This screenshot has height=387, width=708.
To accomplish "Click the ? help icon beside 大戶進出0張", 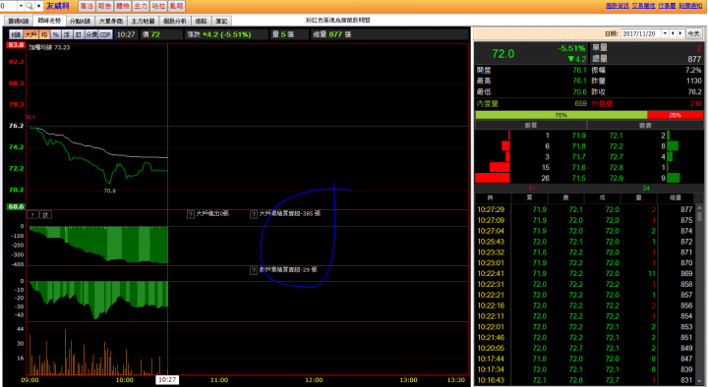I will pyautogui.click(x=191, y=214).
